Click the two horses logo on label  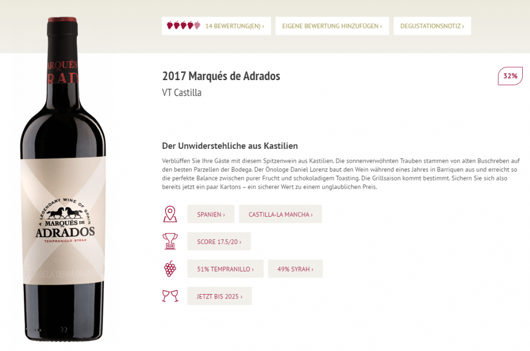(x=65, y=213)
